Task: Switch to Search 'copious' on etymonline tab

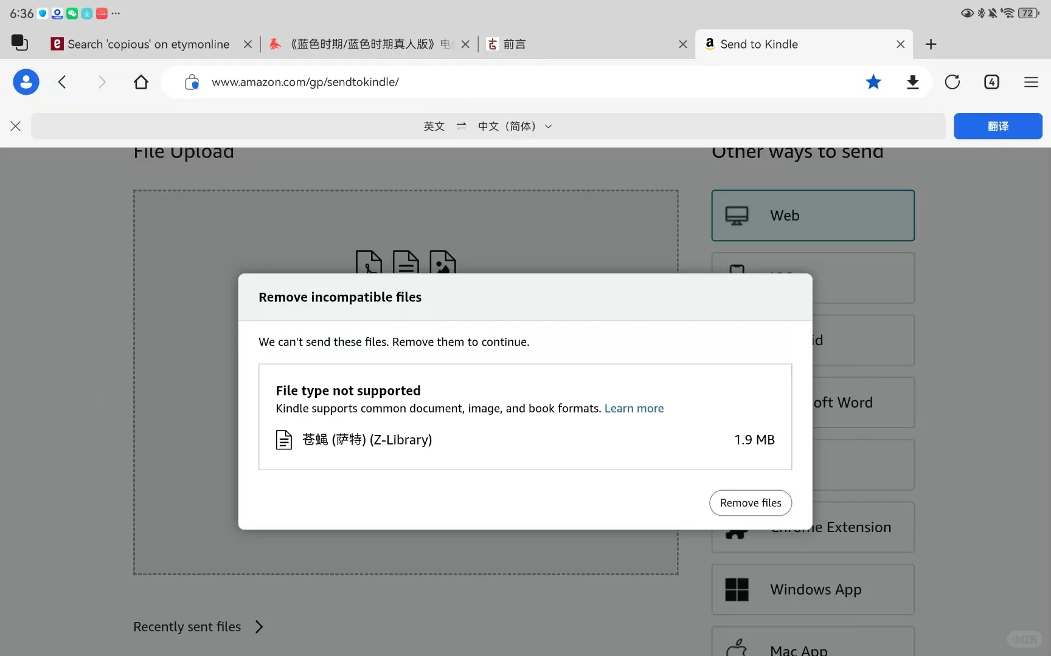Action: tap(148, 44)
